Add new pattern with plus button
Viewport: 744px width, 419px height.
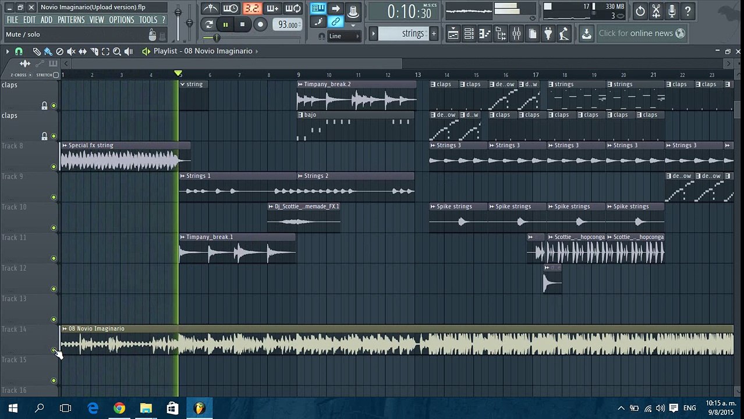(x=433, y=33)
